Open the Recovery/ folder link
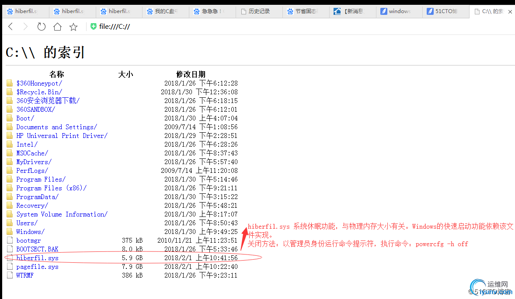This screenshot has width=515, height=299. pos(32,206)
